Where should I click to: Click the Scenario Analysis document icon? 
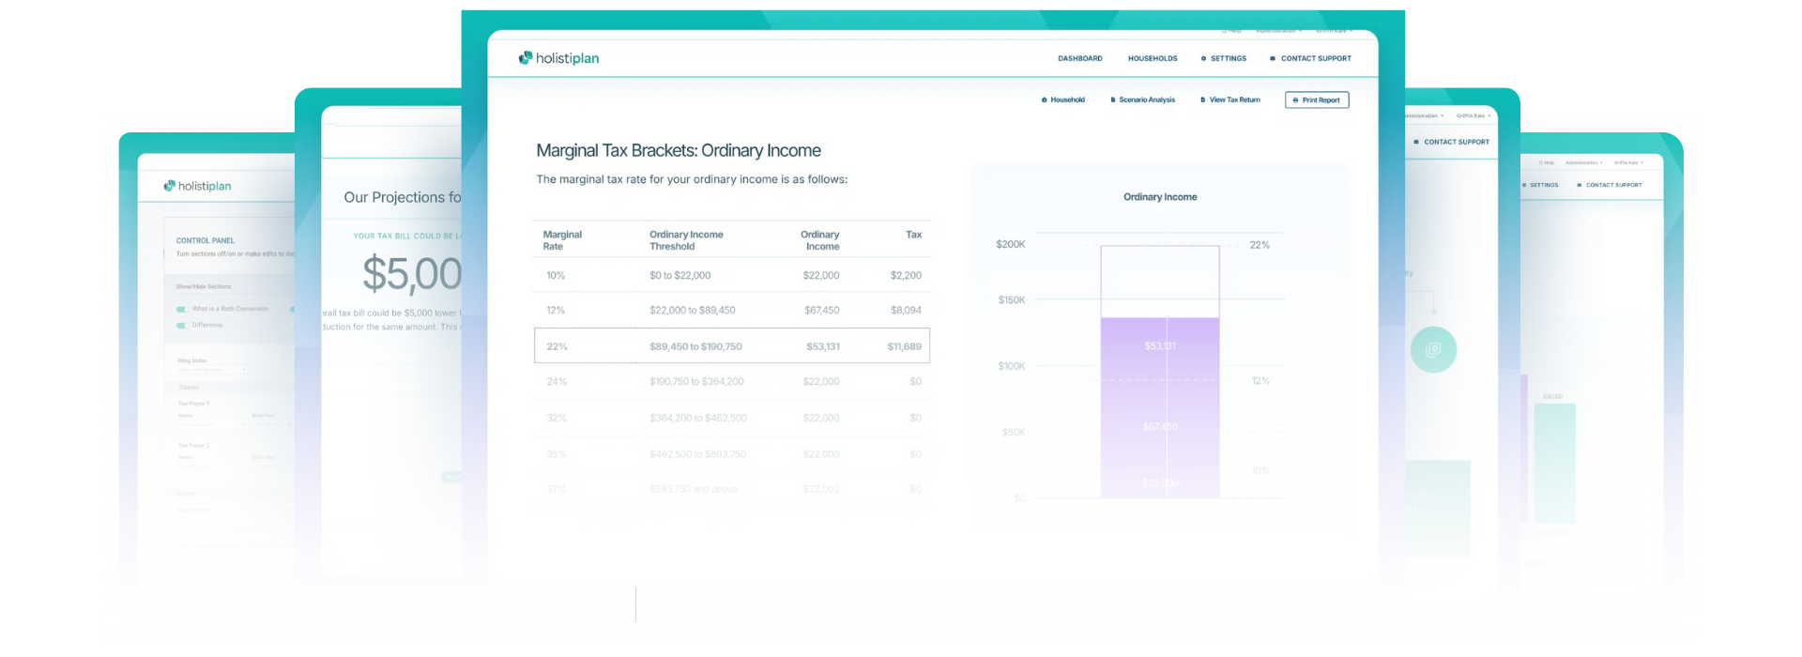[1112, 99]
